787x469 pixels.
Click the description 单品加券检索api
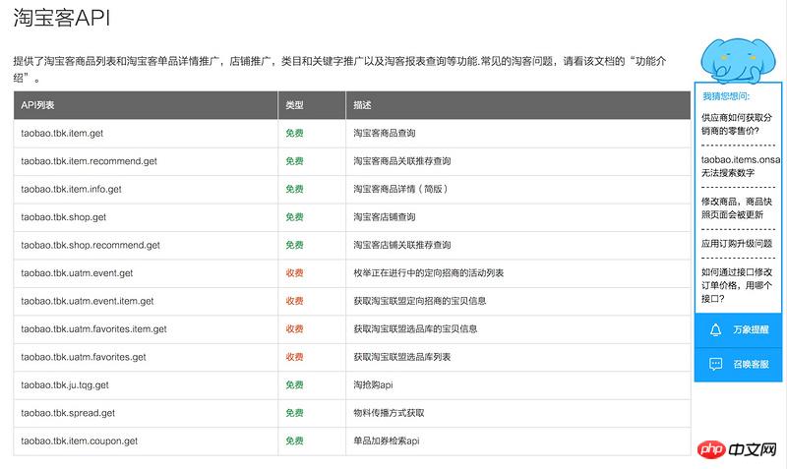click(x=387, y=441)
